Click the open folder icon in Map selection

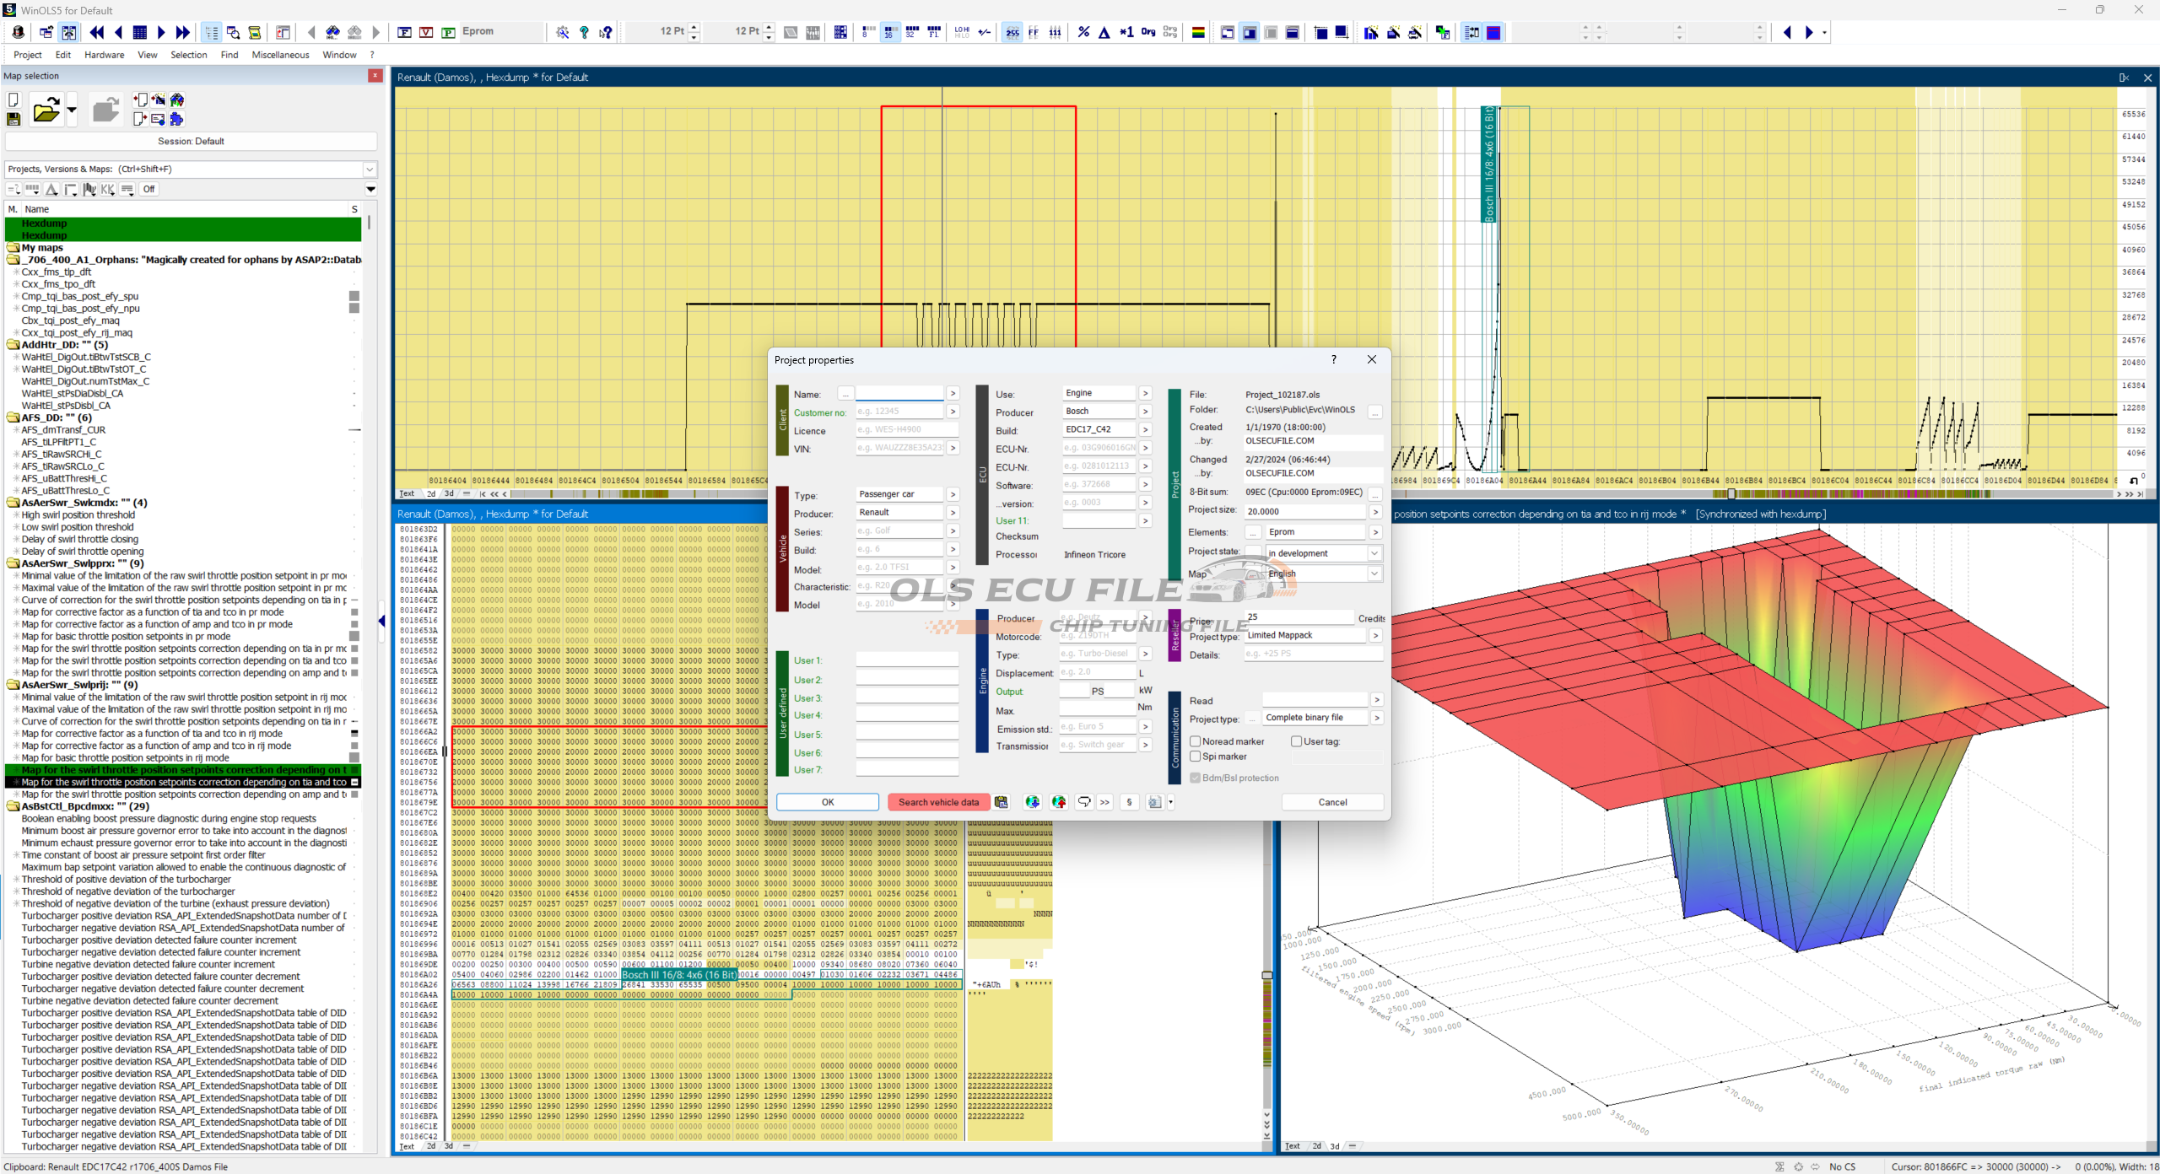(x=46, y=110)
